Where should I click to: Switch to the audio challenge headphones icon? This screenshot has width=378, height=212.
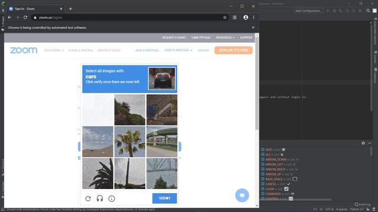tap(100, 198)
